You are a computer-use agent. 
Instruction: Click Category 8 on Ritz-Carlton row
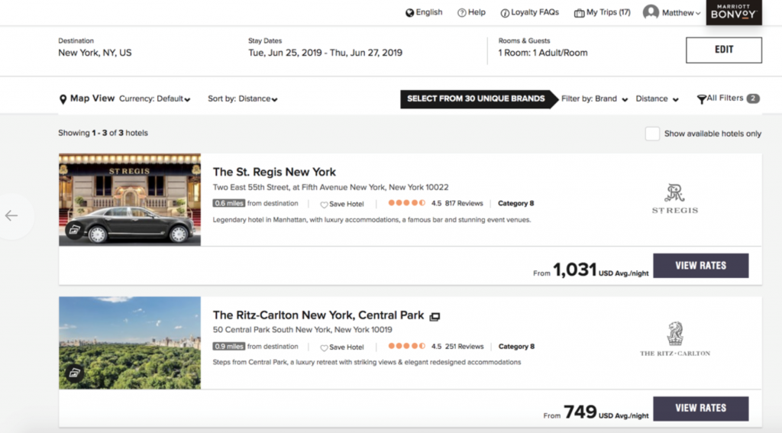pyautogui.click(x=516, y=347)
